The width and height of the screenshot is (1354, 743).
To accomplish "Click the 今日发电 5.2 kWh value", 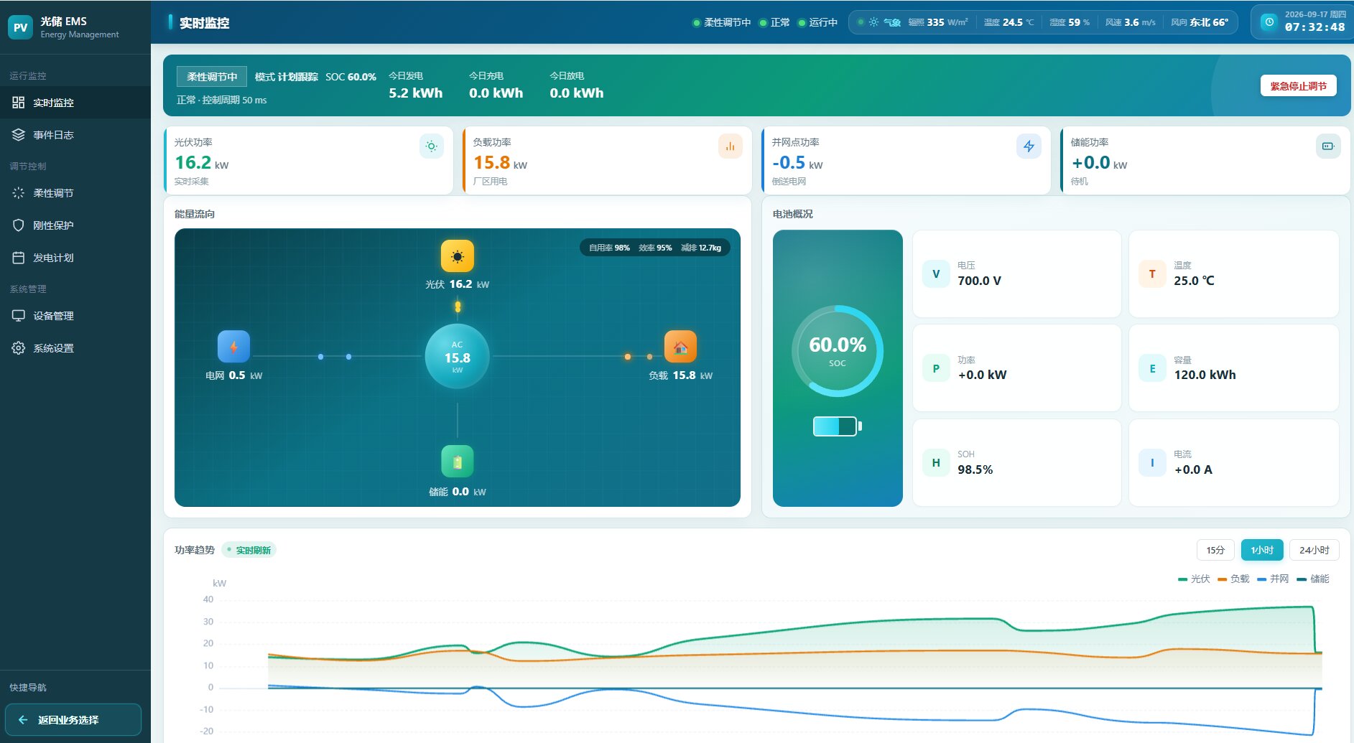I will pos(416,93).
